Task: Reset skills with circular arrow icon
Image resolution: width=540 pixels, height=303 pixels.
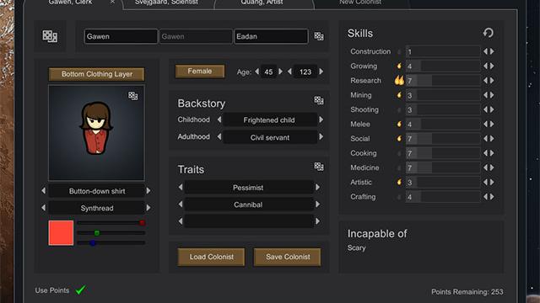Action: pyautogui.click(x=488, y=33)
